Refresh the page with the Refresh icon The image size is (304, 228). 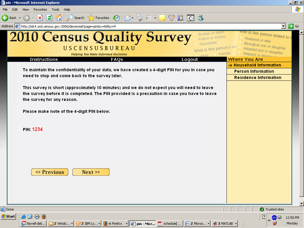coord(49,18)
